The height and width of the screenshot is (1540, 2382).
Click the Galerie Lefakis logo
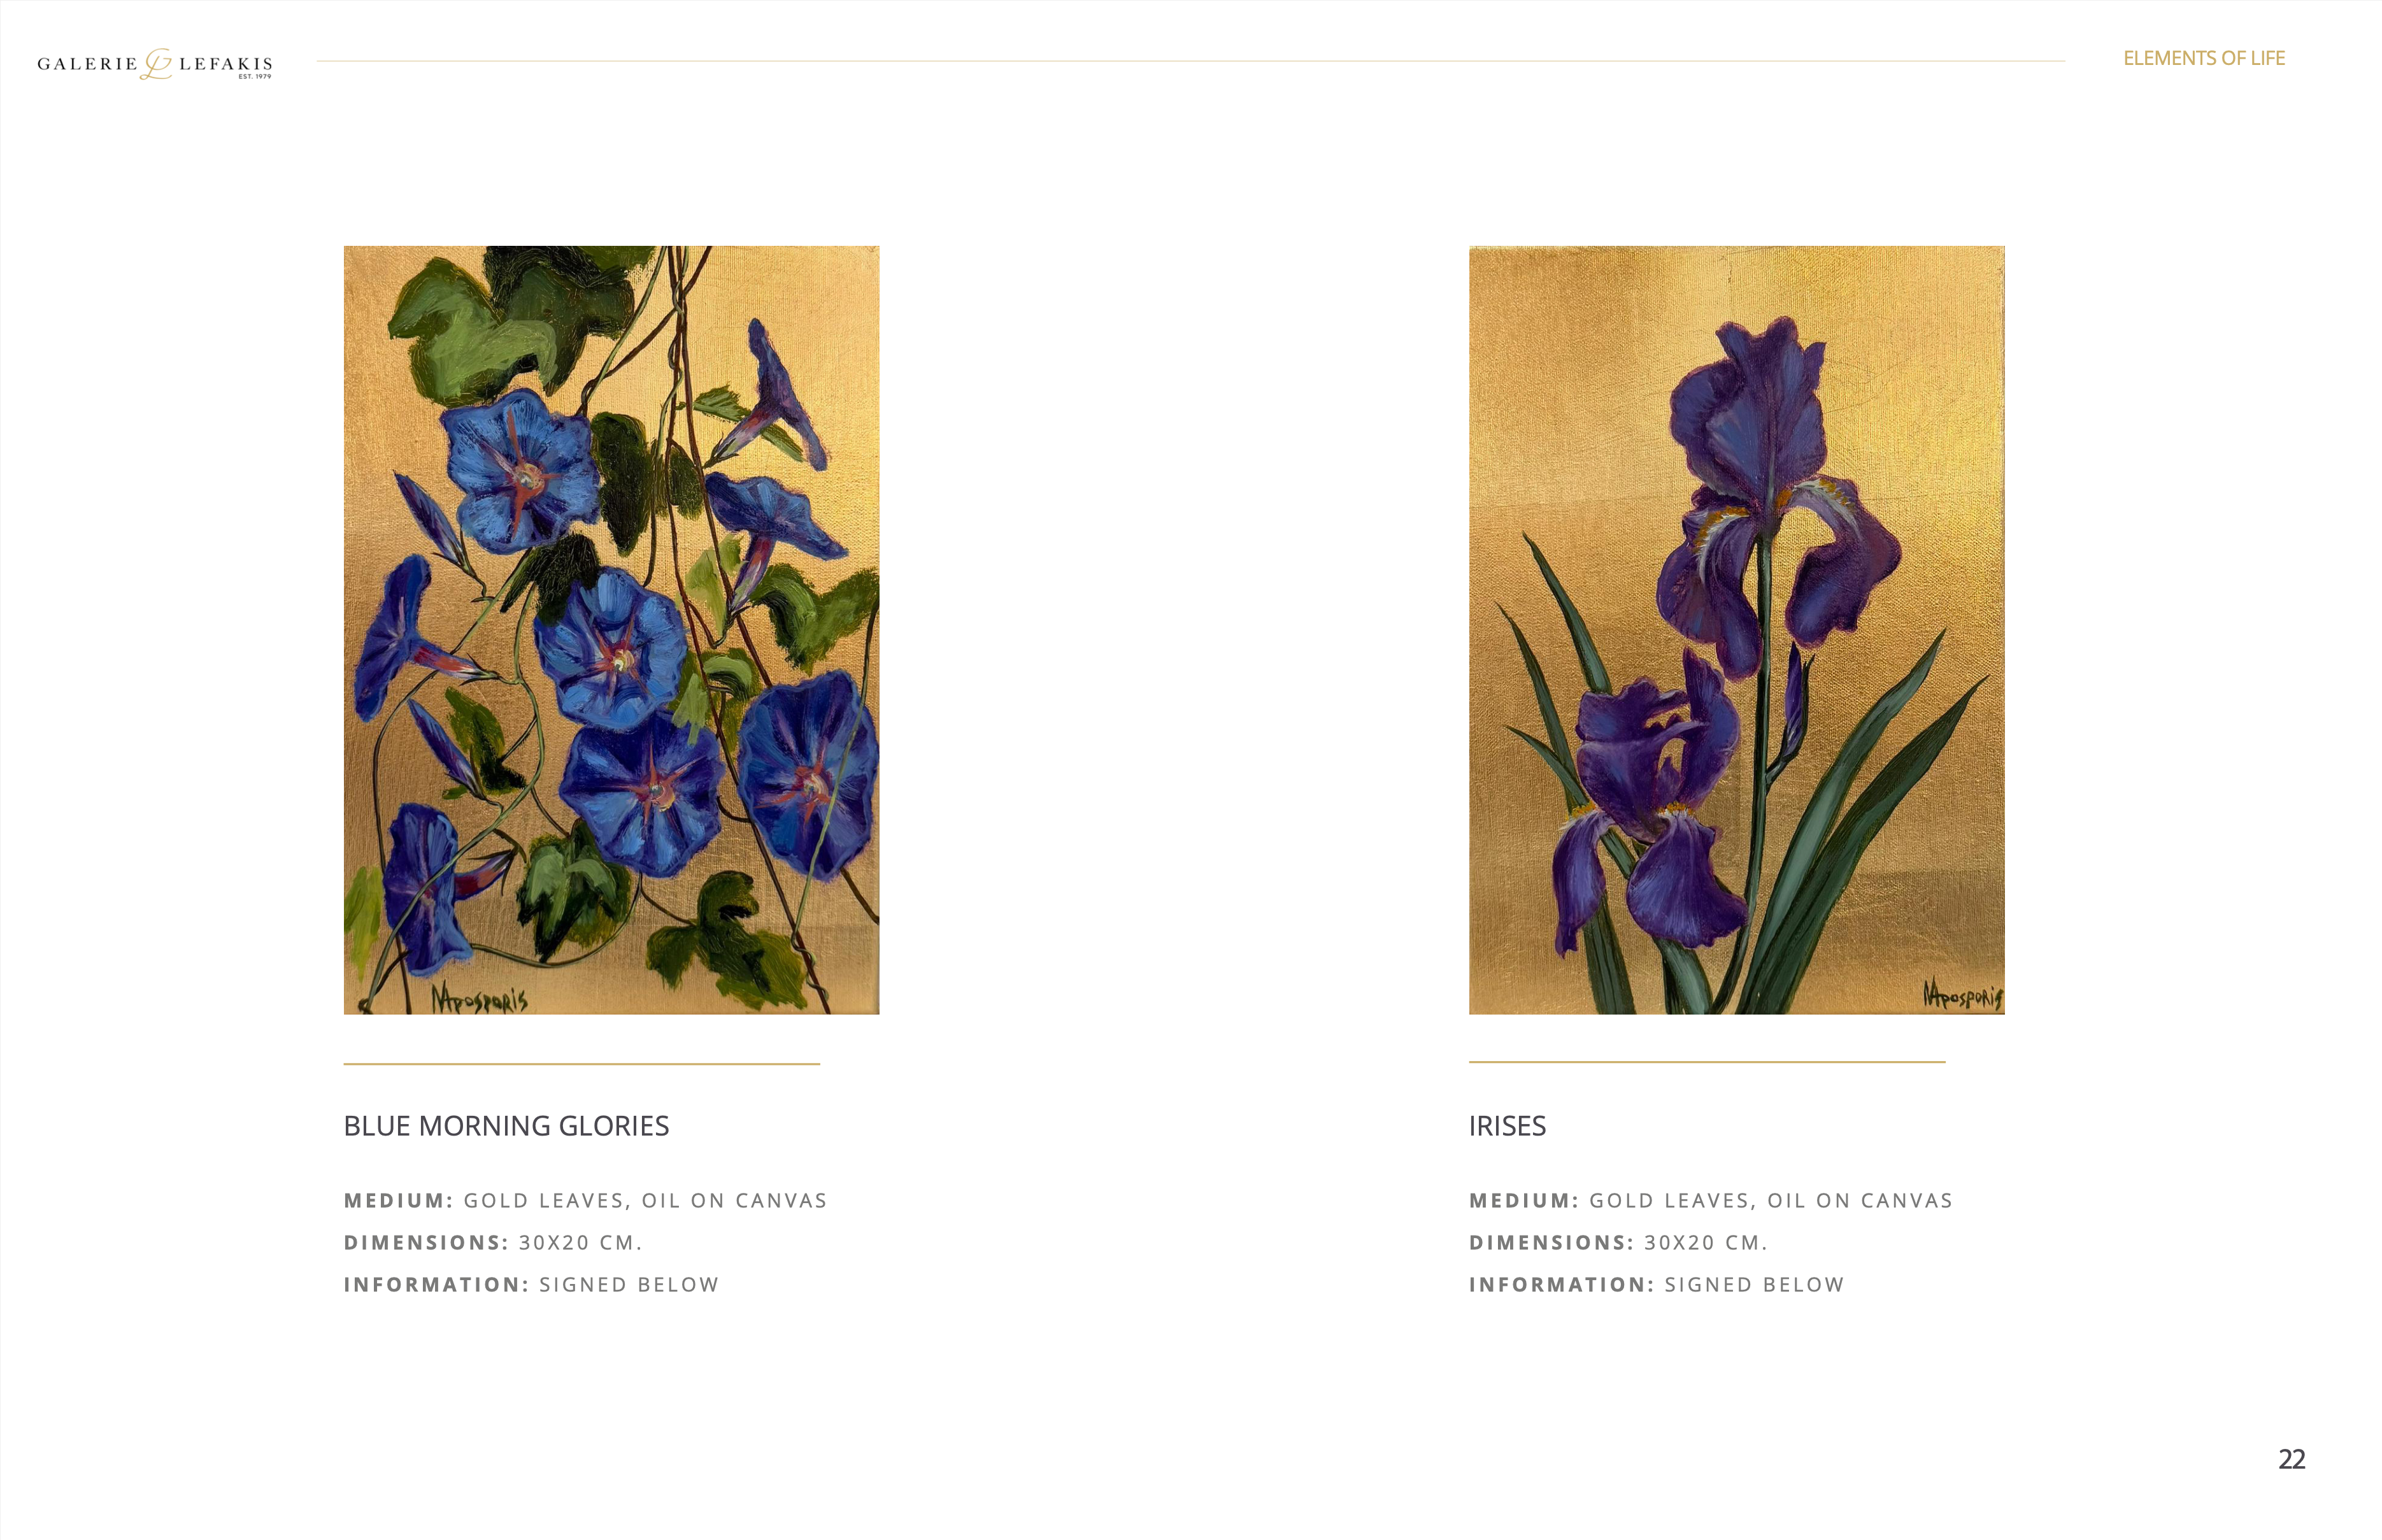pyautogui.click(x=155, y=64)
